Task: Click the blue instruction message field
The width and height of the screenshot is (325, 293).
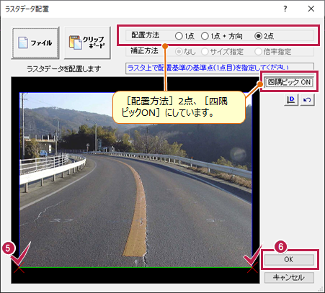Action: (x=220, y=68)
